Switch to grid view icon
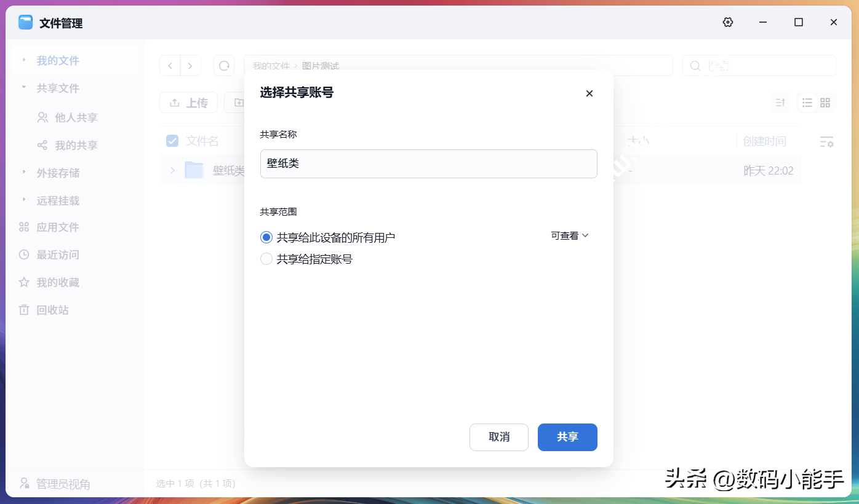 [x=825, y=103]
